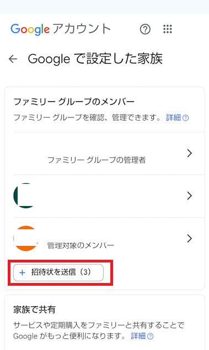Click the Google logo at top
209x350 pixels.
pyautogui.click(x=30, y=29)
